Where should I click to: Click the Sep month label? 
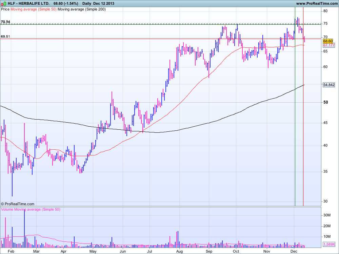[x=209, y=251]
